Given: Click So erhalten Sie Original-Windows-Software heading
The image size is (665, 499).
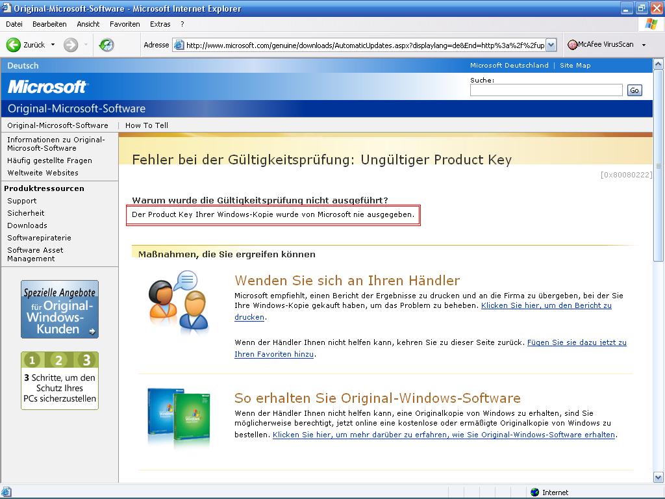Looking at the screenshot, I should pyautogui.click(x=377, y=398).
